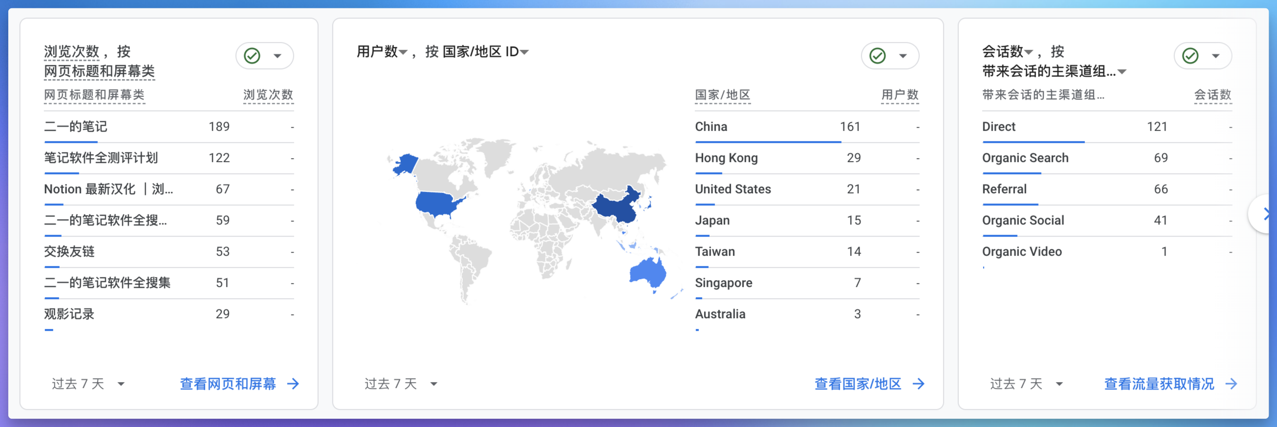Select the Singapore row
This screenshot has width=1277, height=427.
coord(807,283)
